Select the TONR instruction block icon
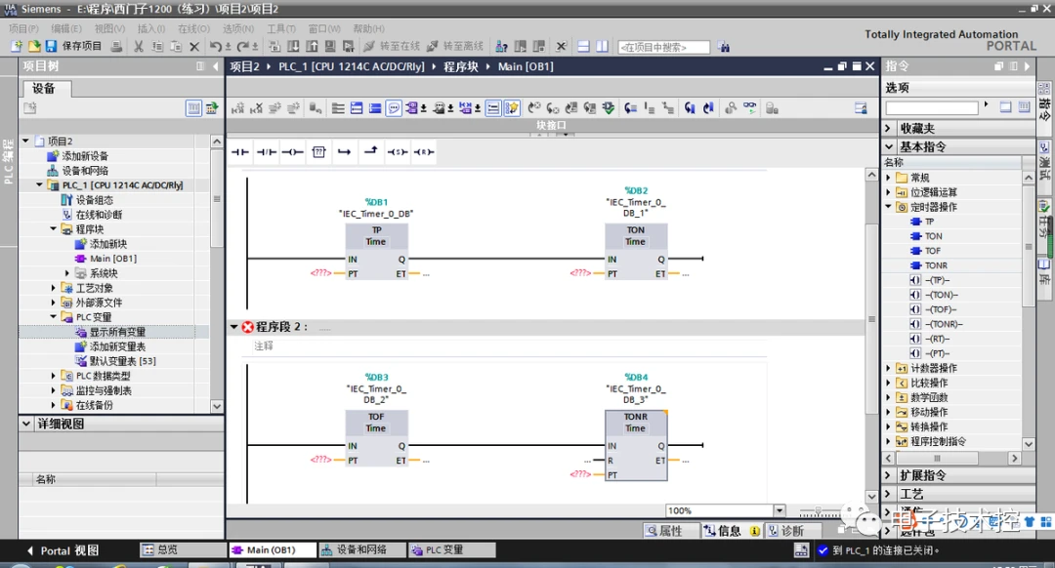The image size is (1055, 568). pos(935,265)
